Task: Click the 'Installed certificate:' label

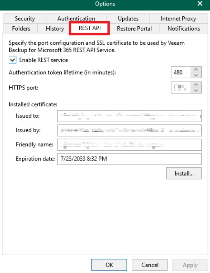Action: (x=33, y=104)
